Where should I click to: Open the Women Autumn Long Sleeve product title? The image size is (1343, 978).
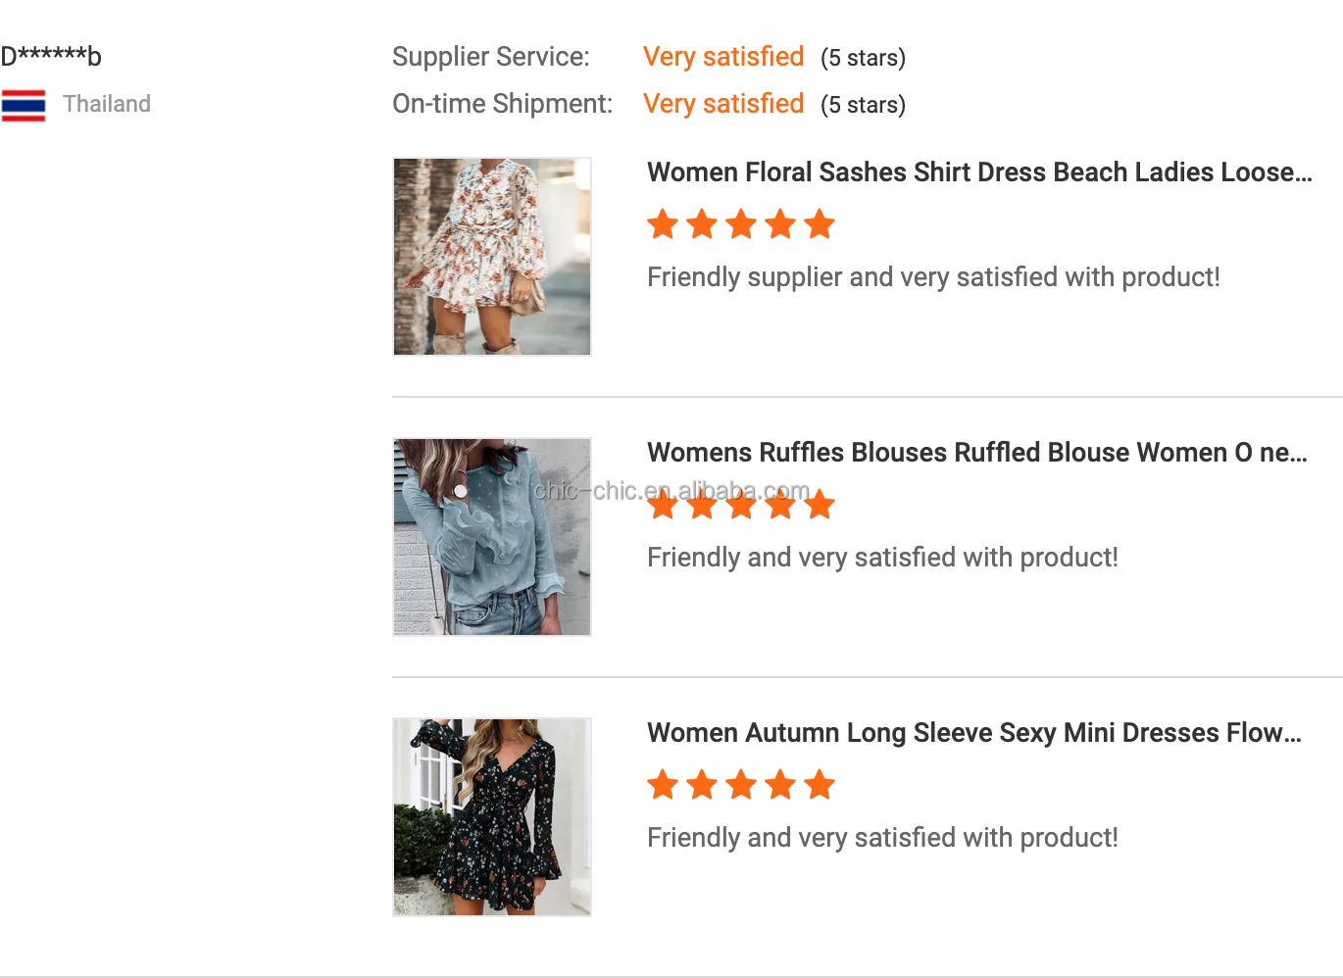(974, 733)
